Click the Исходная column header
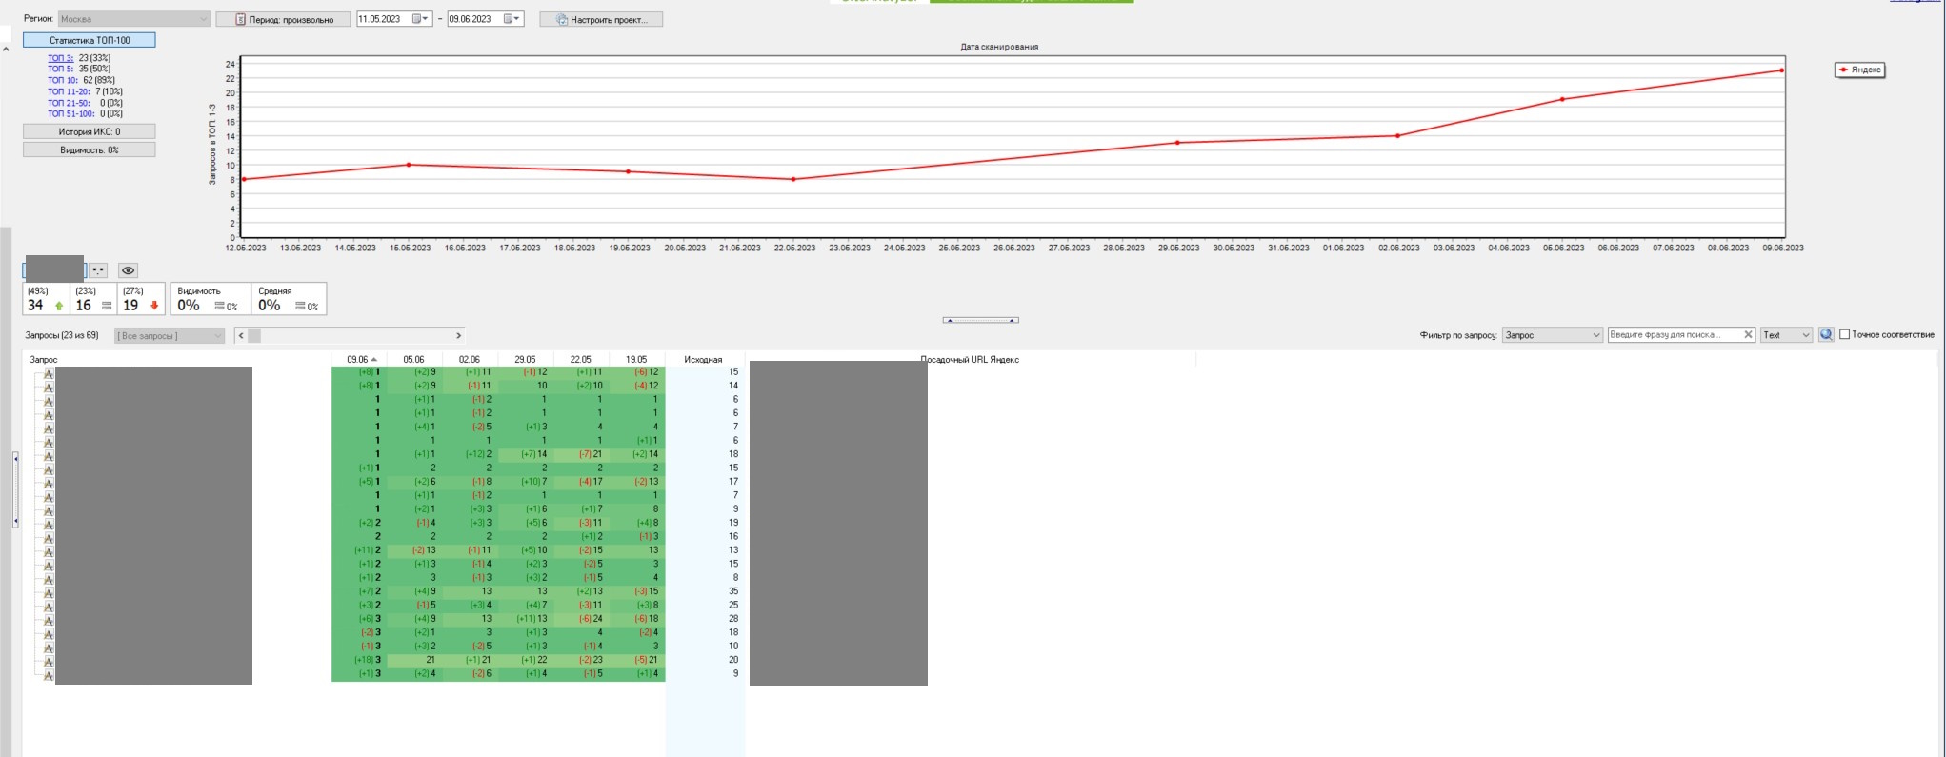Screen dimensions: 1946x757 coord(703,360)
